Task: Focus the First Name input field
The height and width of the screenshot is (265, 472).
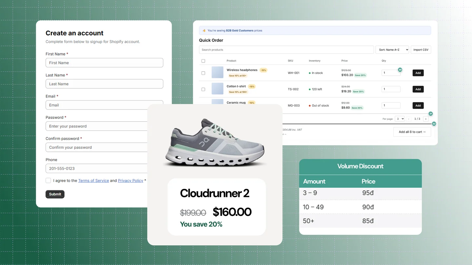Action: (x=104, y=63)
